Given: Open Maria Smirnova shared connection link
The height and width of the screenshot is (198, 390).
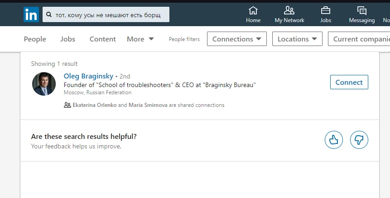Looking at the screenshot, I should pos(148,105).
